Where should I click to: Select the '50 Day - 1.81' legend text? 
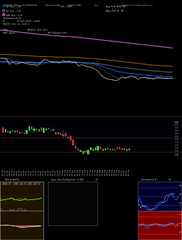[13, 11]
